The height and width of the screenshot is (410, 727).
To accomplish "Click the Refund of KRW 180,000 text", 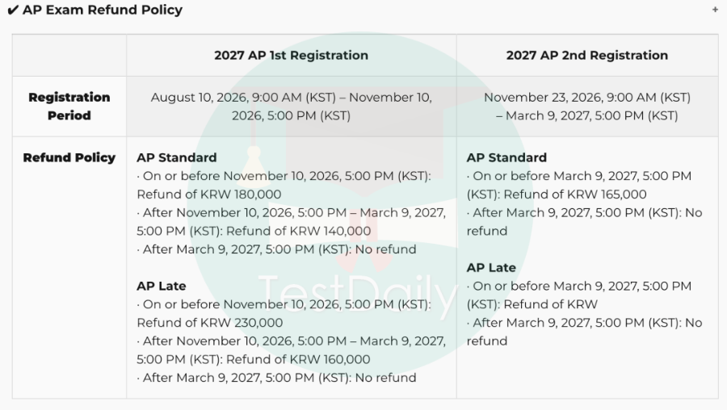I will pos(209,195).
